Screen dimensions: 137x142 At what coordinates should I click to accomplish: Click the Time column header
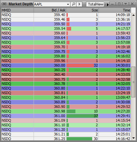click(115, 10)
